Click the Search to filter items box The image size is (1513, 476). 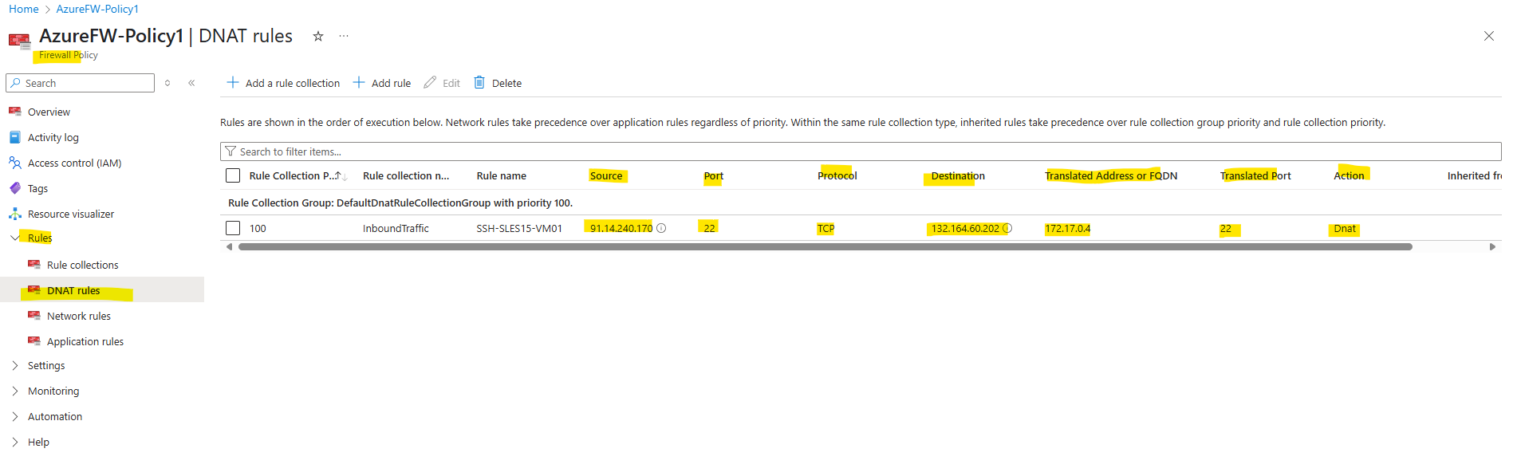[x=861, y=151]
